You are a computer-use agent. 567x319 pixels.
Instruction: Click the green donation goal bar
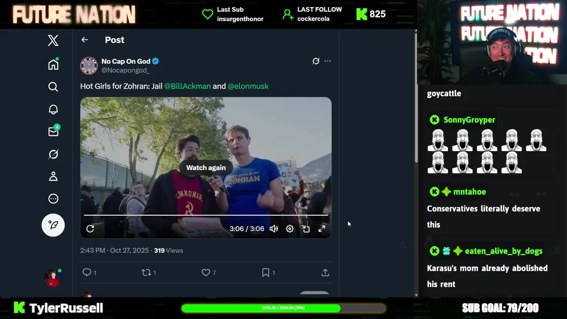[283, 308]
